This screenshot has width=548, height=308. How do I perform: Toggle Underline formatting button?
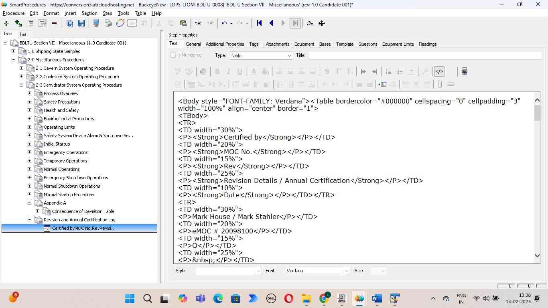[240, 71]
